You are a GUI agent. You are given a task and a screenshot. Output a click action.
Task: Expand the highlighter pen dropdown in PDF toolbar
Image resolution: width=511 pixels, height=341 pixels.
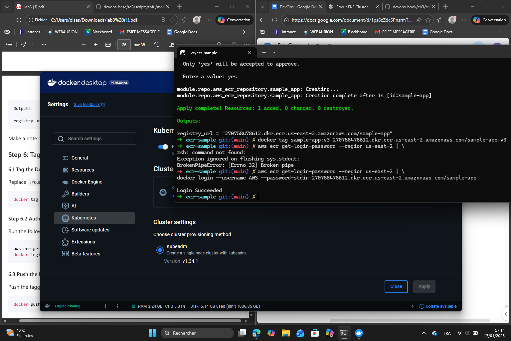pyautogui.click(x=32, y=44)
